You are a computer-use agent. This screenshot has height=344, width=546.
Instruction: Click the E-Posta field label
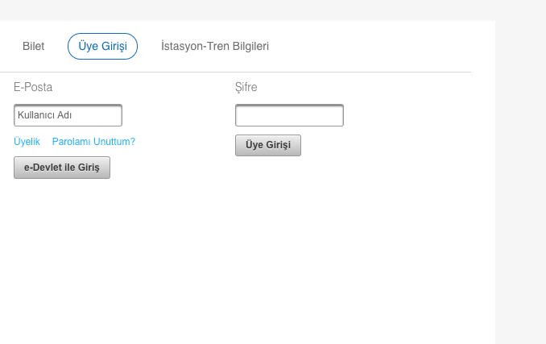[x=33, y=87]
